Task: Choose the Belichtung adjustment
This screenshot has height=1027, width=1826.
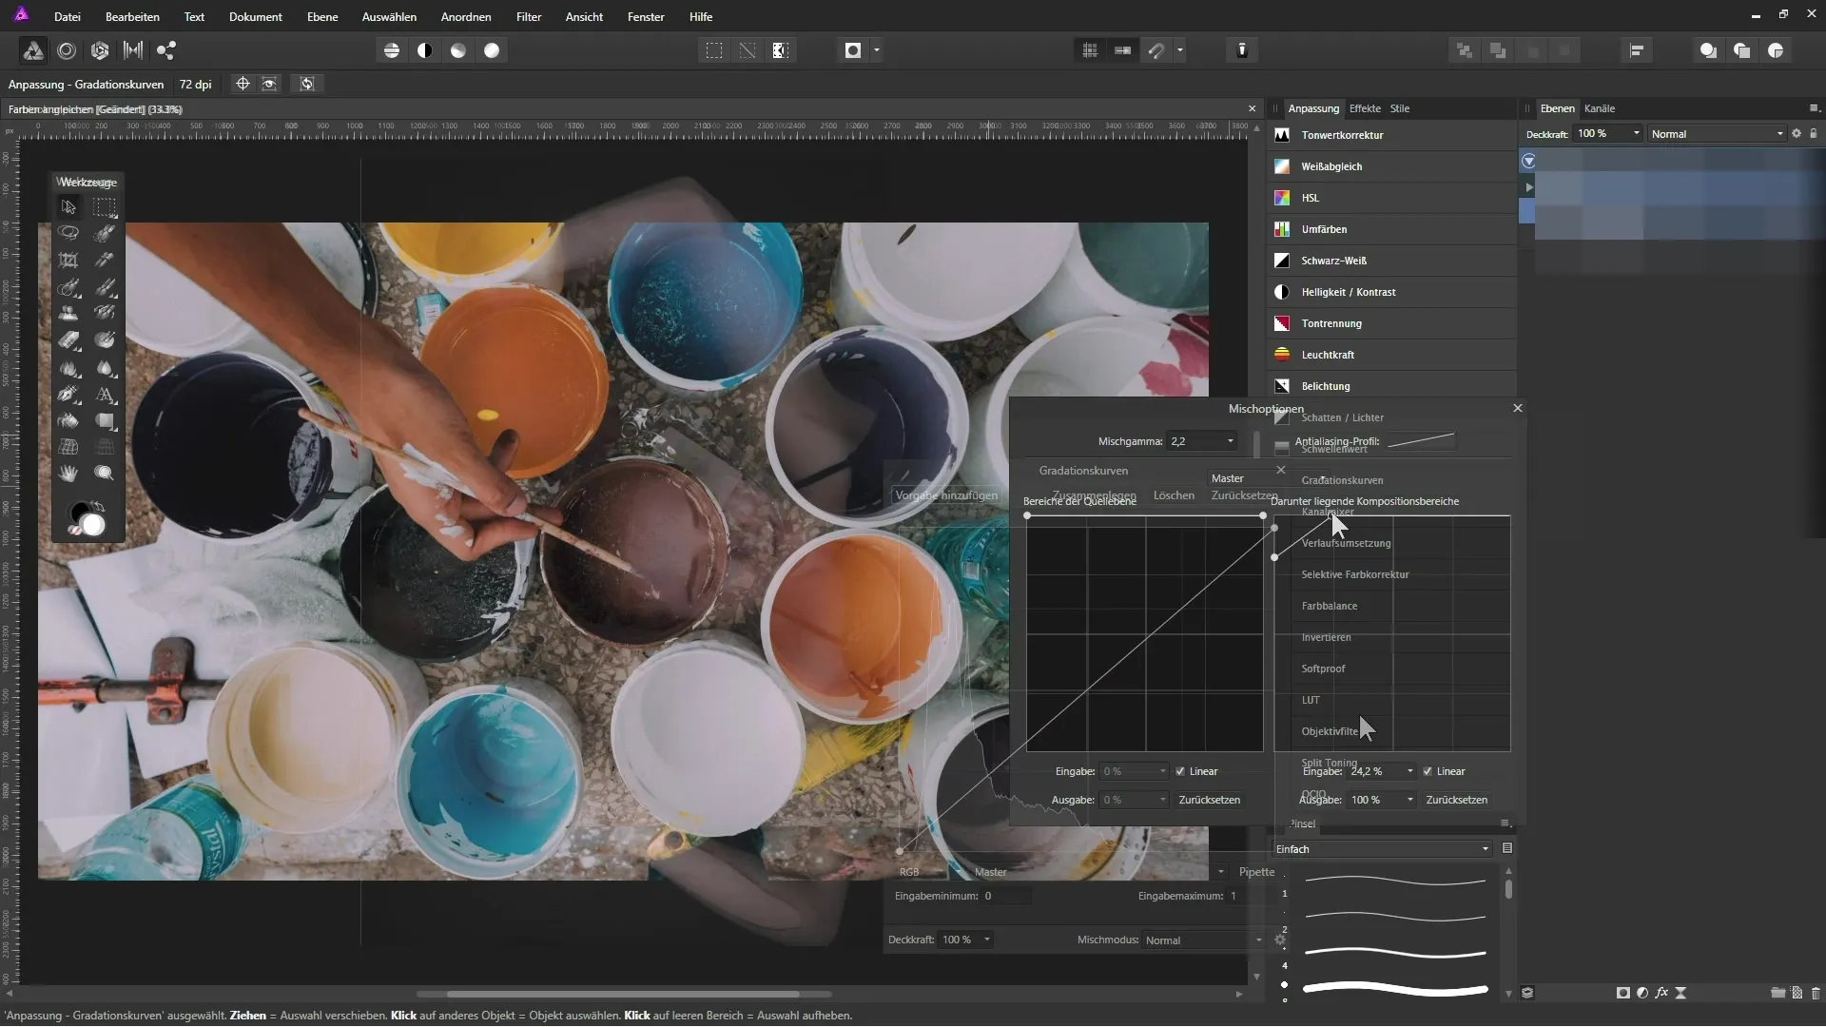Action: (x=1392, y=386)
